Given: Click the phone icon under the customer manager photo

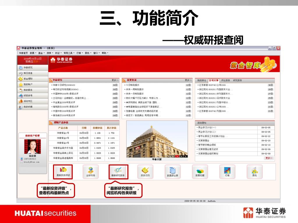Looking at the screenshot, I should pyautogui.click(x=22, y=159).
